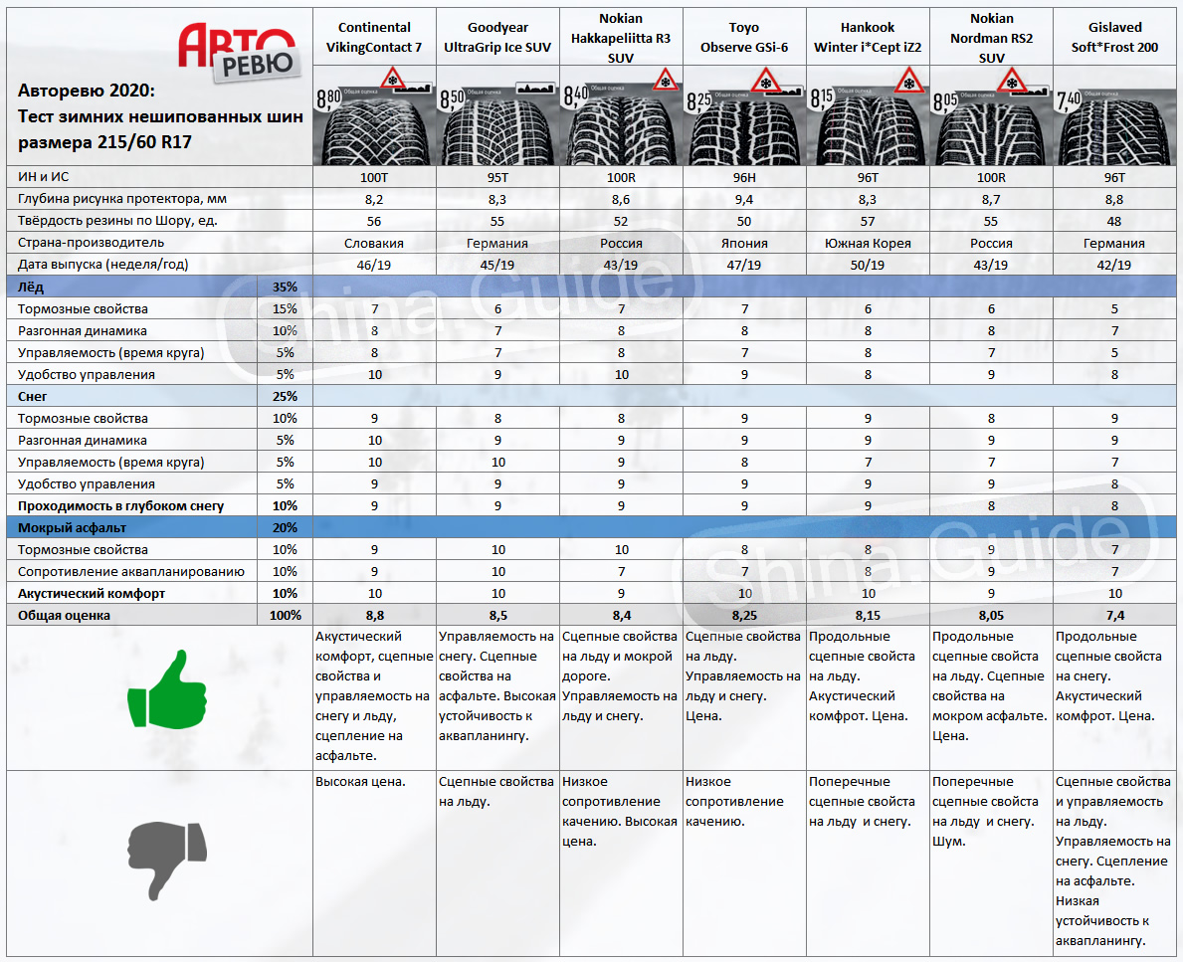Click the '8,15' overall score cell

(x=868, y=615)
